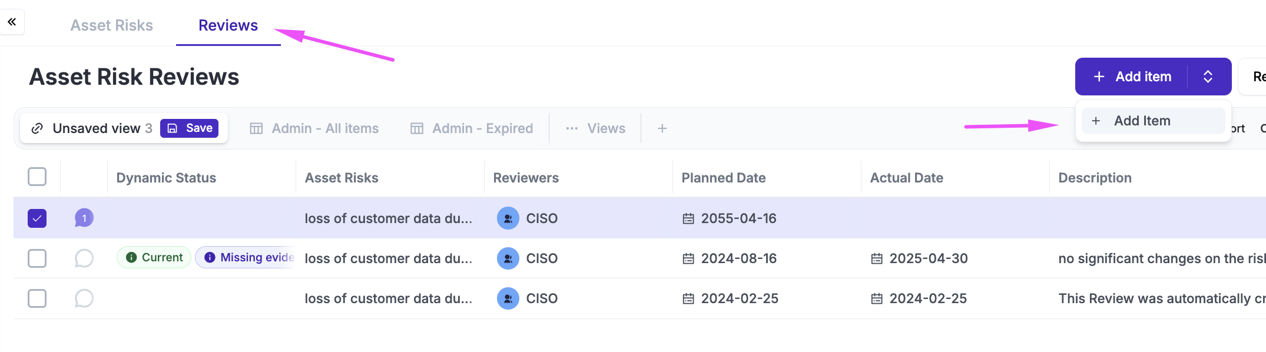Click the main Add item button
The width and height of the screenshot is (1266, 352).
(1132, 77)
